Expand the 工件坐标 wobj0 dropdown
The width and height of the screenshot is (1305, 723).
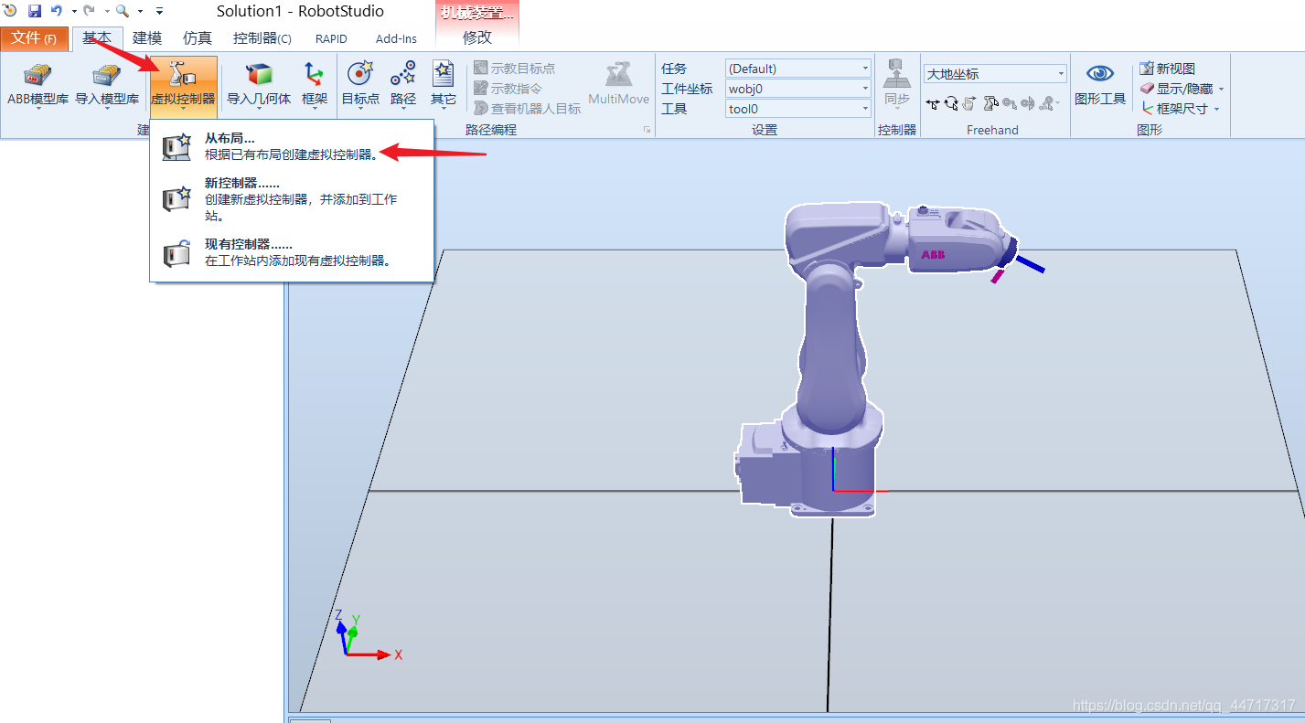coord(865,89)
